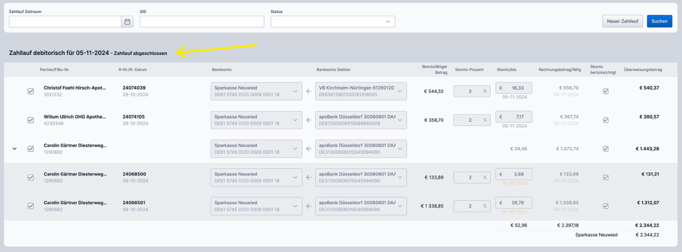The image size is (682, 252).
Task: Click the arrow icon in invoice 24068501 row
Action: pyautogui.click(x=308, y=205)
